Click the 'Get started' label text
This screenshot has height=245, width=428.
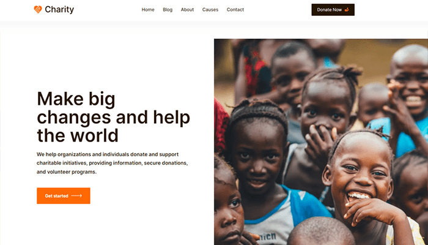(56, 196)
